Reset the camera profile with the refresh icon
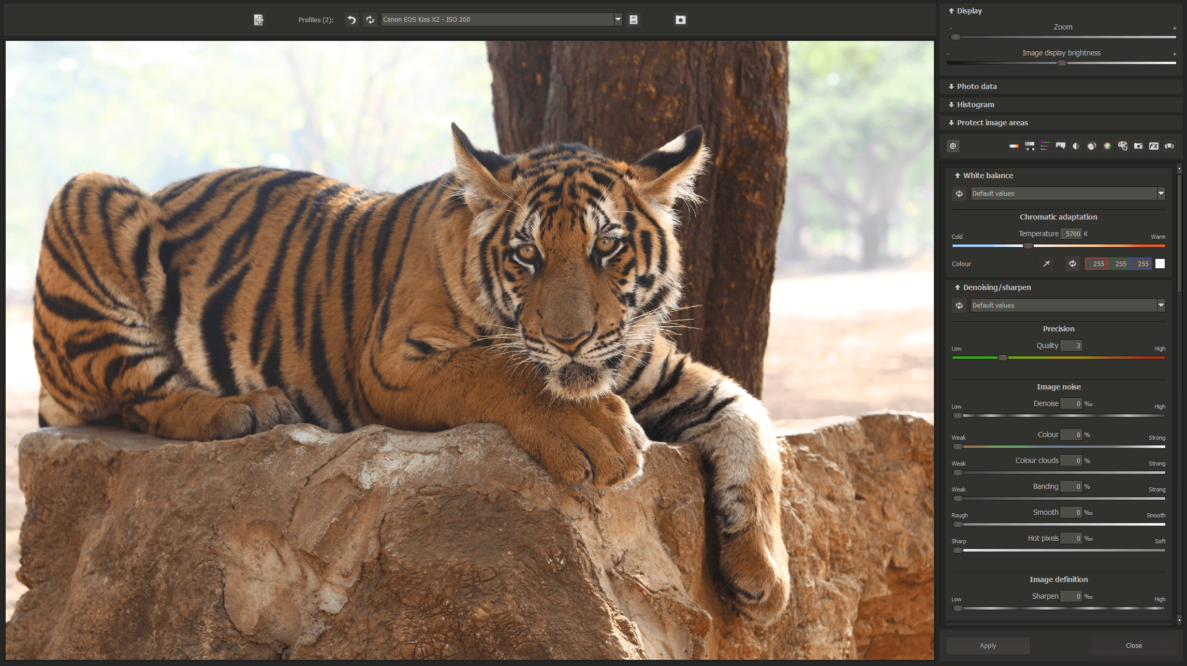The image size is (1187, 666). pos(370,20)
